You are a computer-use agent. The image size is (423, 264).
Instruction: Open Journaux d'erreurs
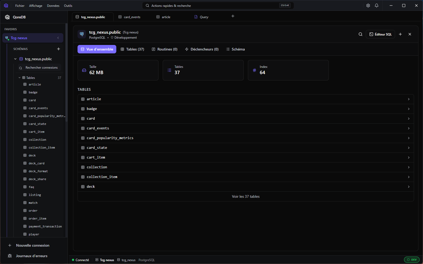click(x=32, y=256)
